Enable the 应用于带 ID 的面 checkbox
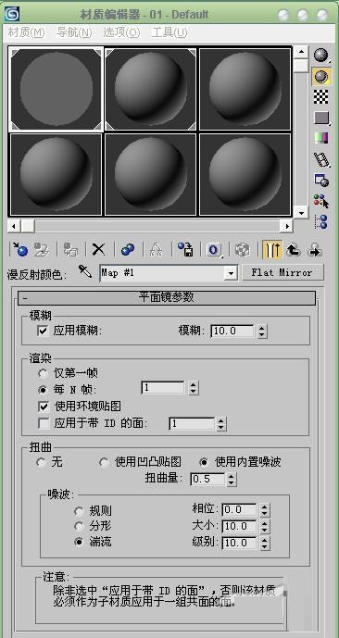The image size is (339, 638). click(x=44, y=423)
